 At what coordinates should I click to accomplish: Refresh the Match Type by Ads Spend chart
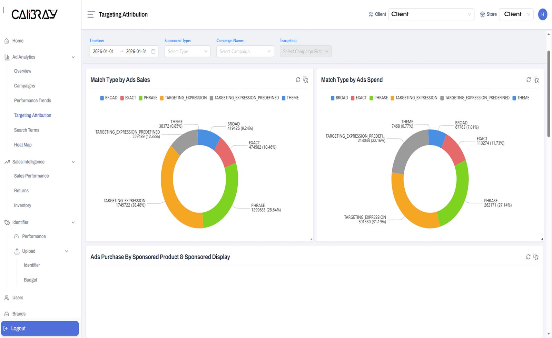[x=529, y=80]
